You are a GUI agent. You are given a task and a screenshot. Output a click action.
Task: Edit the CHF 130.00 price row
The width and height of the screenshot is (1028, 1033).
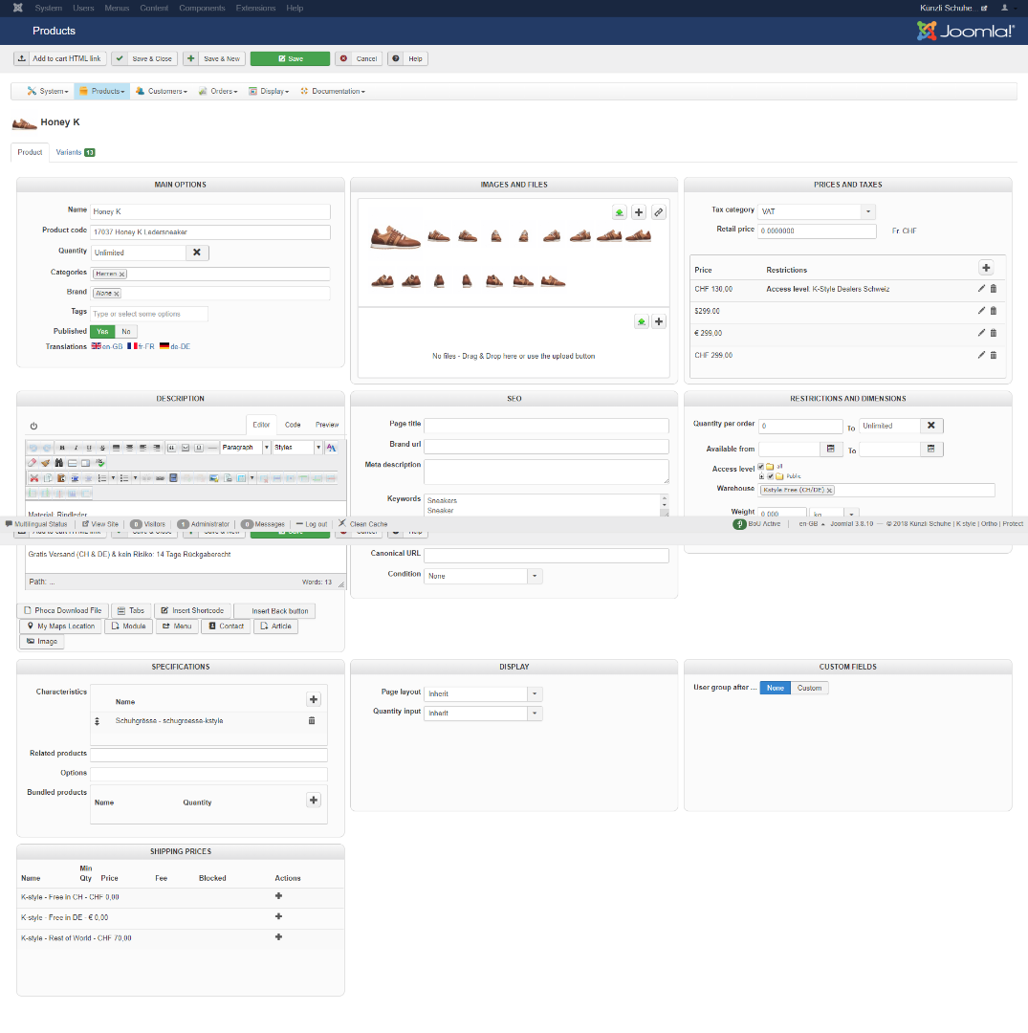(981, 289)
